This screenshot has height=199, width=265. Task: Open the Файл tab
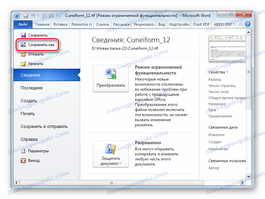click(23, 24)
